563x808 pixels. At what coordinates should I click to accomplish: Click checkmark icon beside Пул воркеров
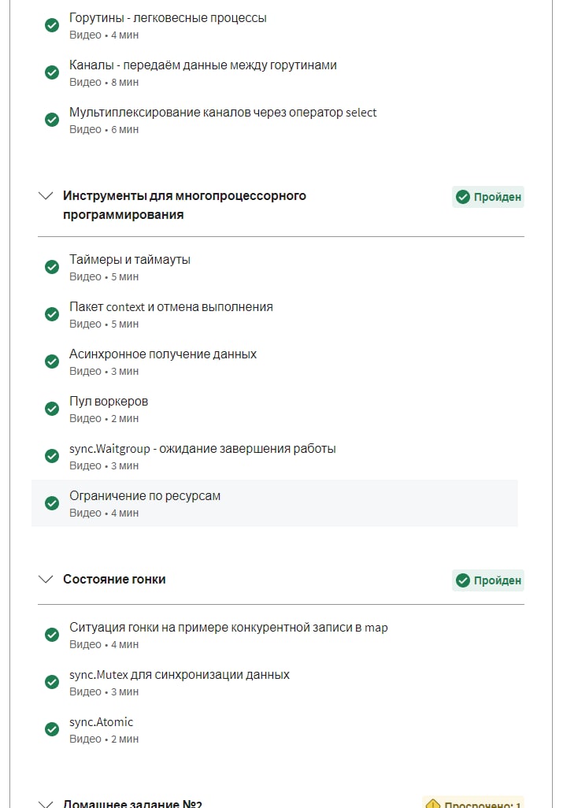(x=52, y=409)
